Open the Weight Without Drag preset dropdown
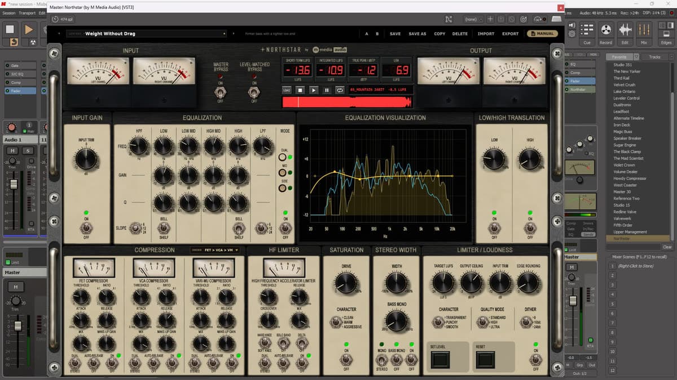Screen dimensions: 677x380 click(146, 34)
